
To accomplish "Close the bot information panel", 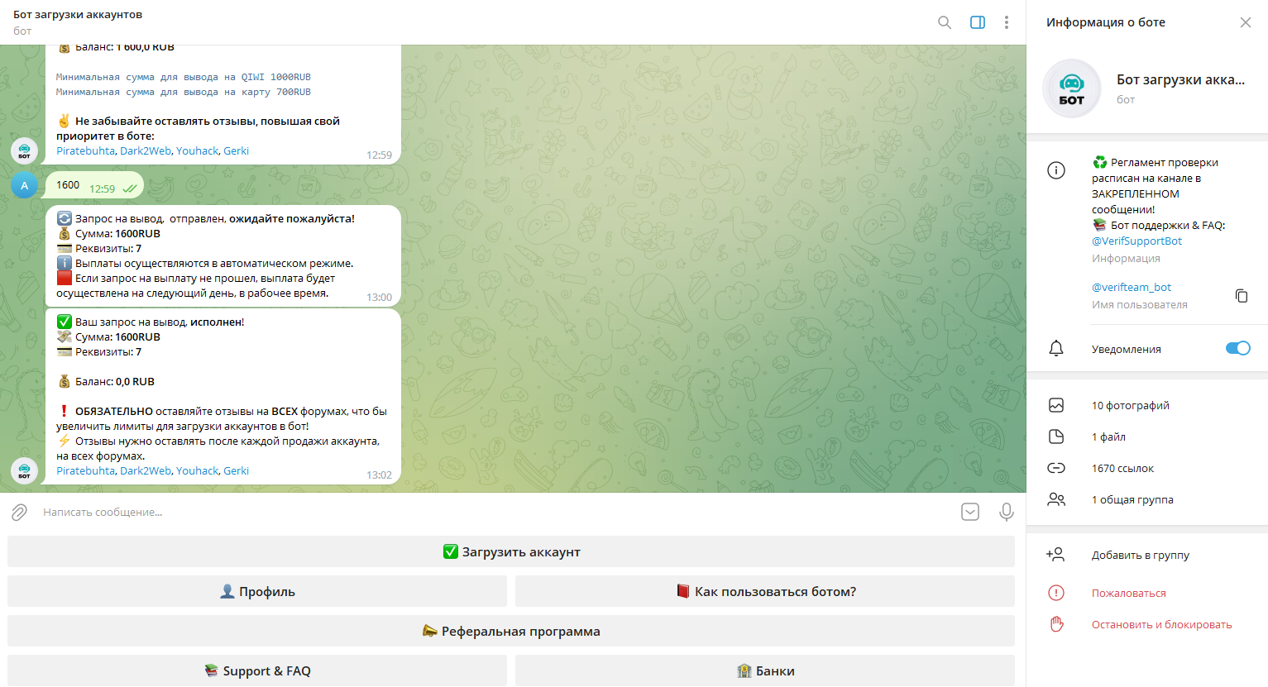I will pyautogui.click(x=1245, y=22).
